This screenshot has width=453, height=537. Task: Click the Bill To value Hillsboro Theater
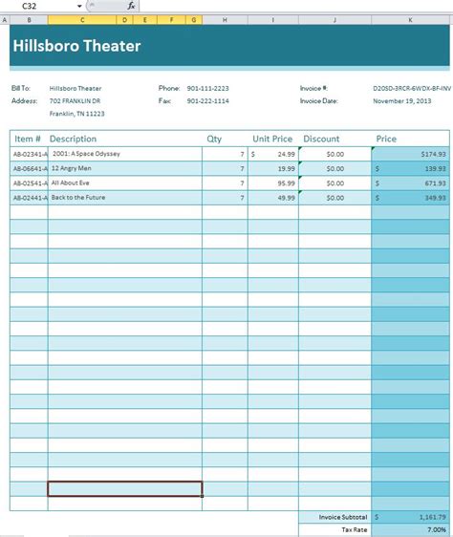(x=75, y=88)
